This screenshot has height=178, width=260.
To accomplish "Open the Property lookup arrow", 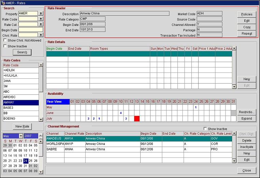I will click(x=41, y=14).
